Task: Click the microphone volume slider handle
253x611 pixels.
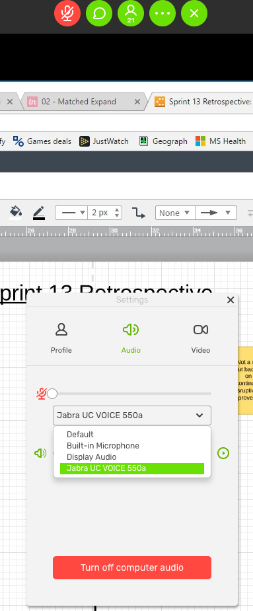Action: click(x=52, y=394)
